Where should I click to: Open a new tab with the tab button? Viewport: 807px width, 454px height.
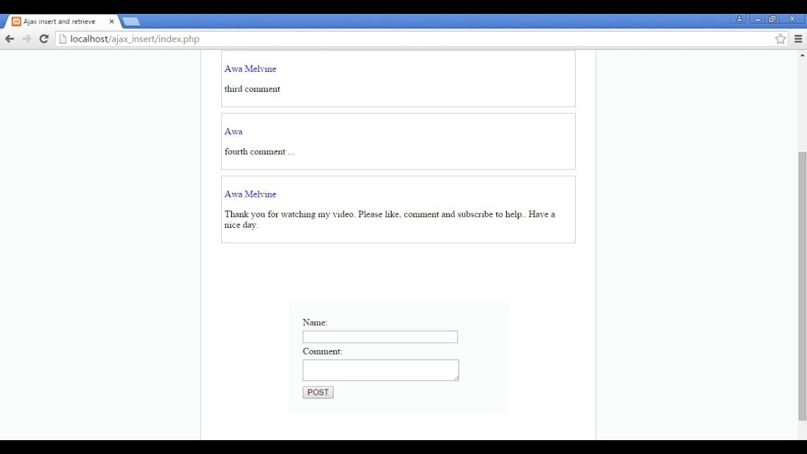click(131, 21)
